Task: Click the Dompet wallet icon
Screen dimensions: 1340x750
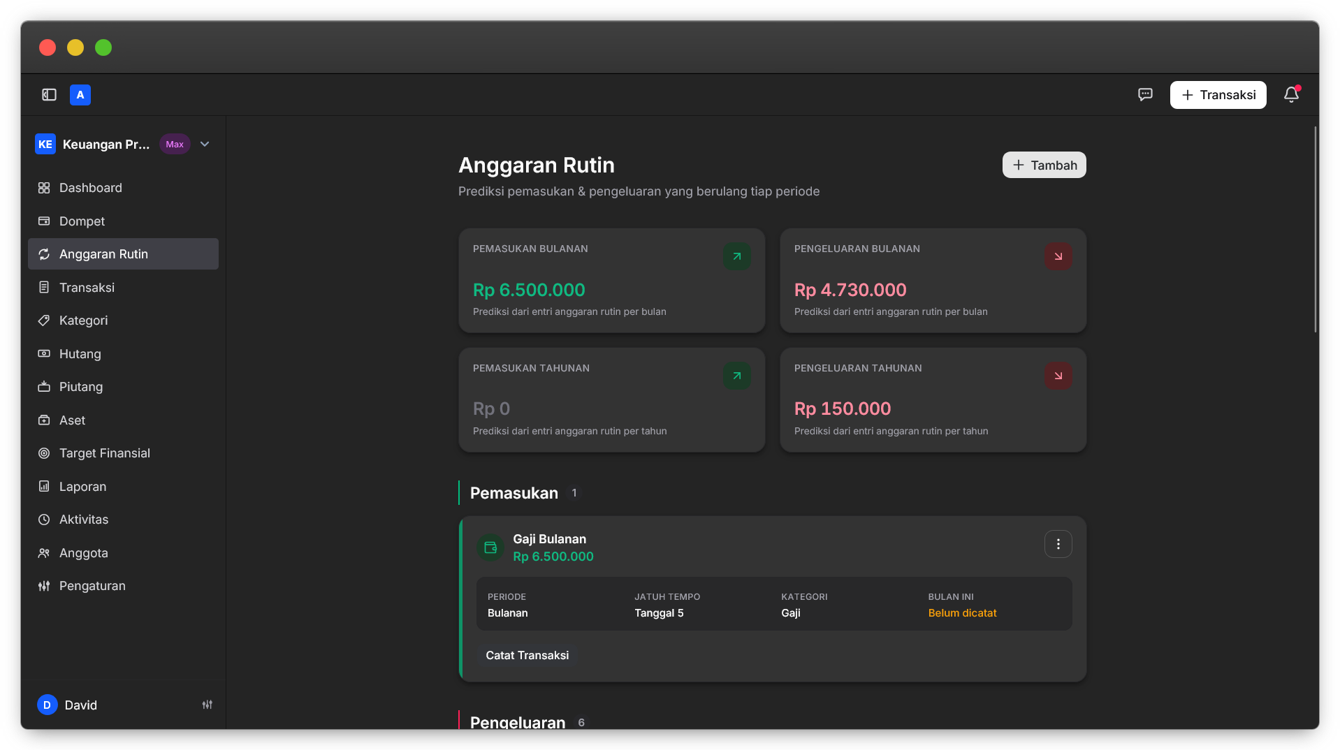Action: [44, 221]
